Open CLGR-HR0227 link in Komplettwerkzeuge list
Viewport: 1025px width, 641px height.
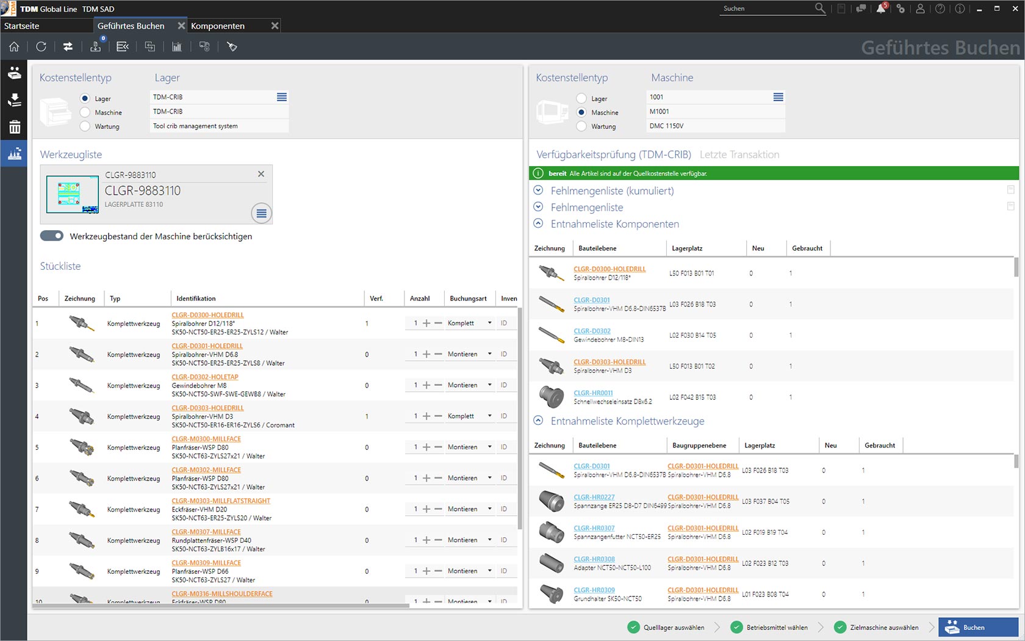pyautogui.click(x=594, y=497)
